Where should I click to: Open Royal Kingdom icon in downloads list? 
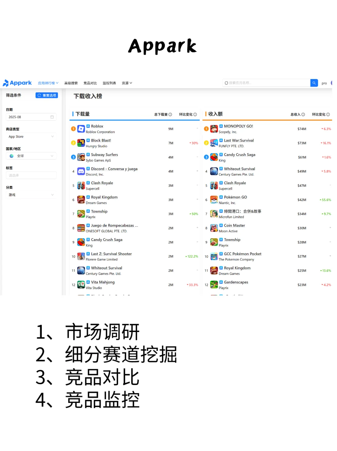click(81, 200)
